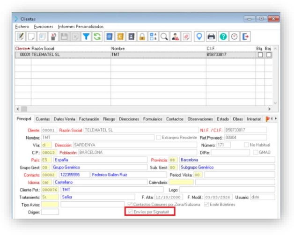Viewport: 294px width, 235px height.
Task: Switch to the Riesgo tab
Action: pyautogui.click(x=109, y=119)
